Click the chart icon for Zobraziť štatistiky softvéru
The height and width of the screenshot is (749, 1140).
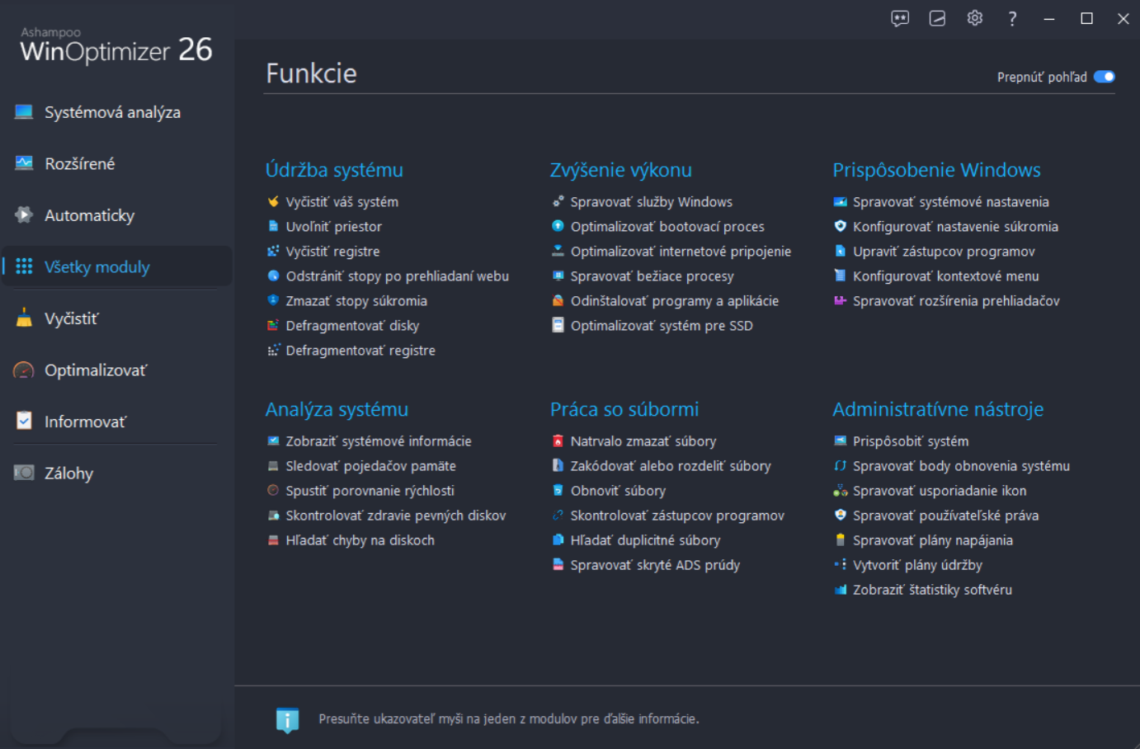[840, 590]
